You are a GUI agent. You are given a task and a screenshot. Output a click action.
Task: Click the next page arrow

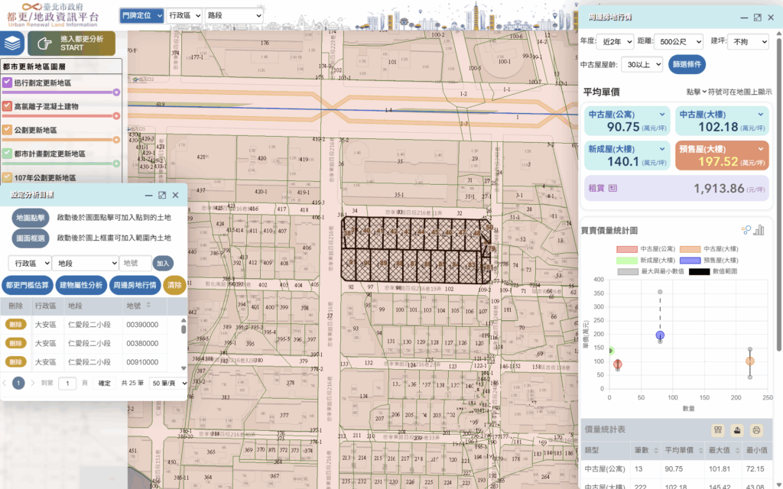32,383
